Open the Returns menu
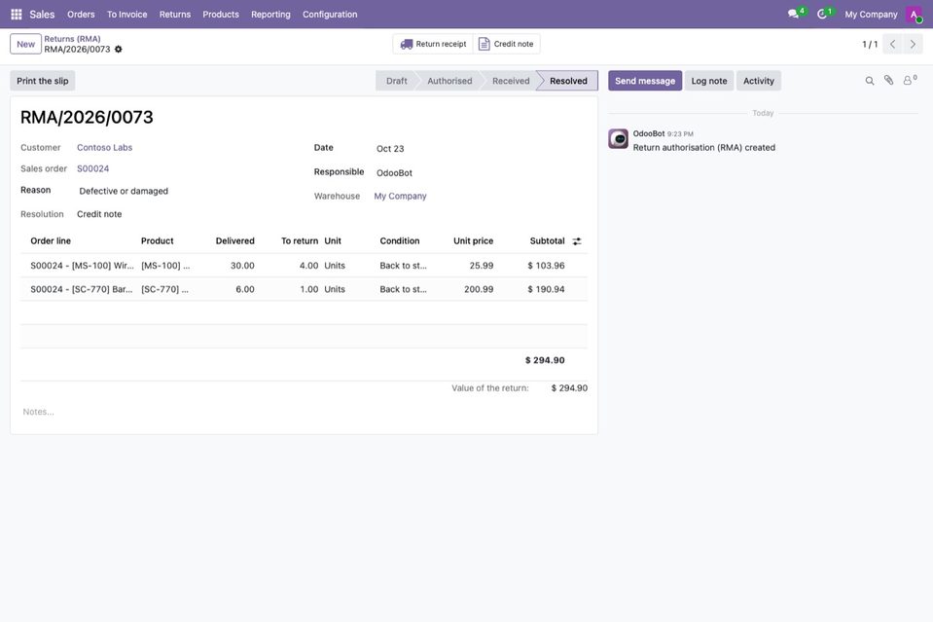 [x=175, y=15]
